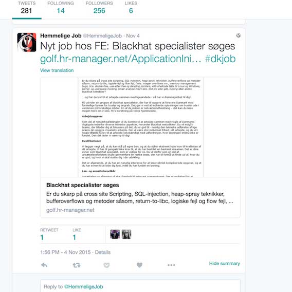This screenshot has width=292, height=292.
Task: Click the #dkjob hashtag
Action: (x=220, y=59)
